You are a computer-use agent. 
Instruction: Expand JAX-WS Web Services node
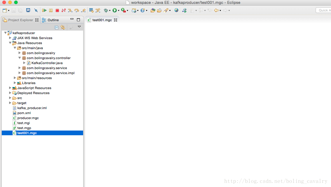10,38
